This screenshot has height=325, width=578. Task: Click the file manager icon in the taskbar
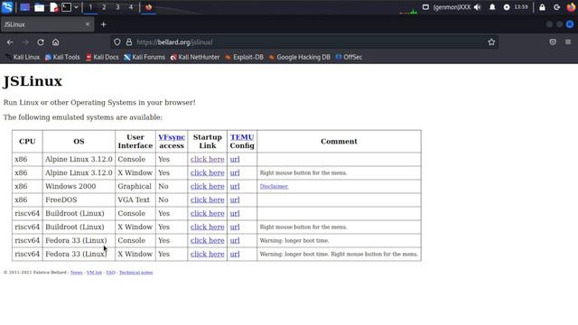39,7
